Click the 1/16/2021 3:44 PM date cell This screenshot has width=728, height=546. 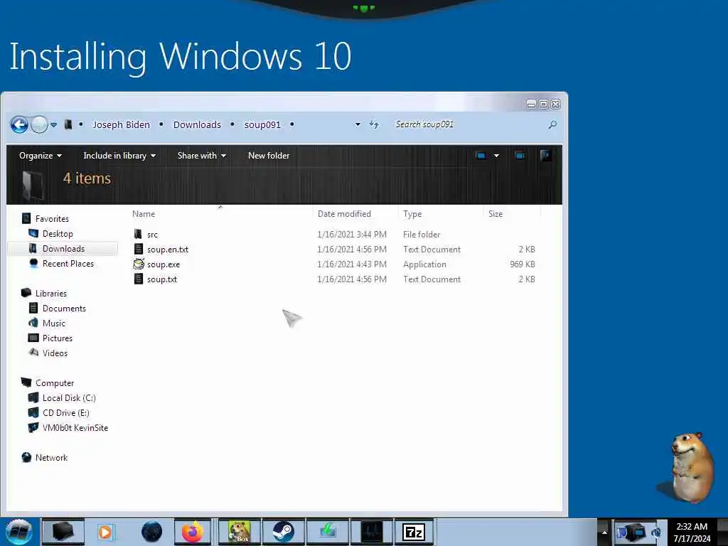(x=351, y=235)
